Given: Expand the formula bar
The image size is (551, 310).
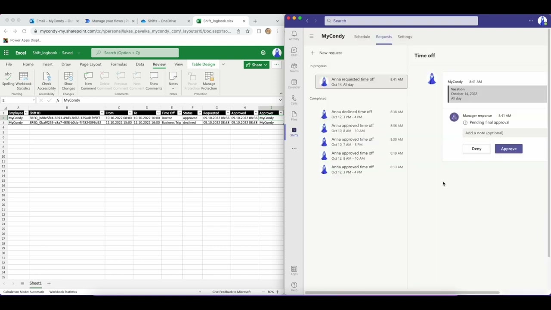Looking at the screenshot, I should pos(280,100).
